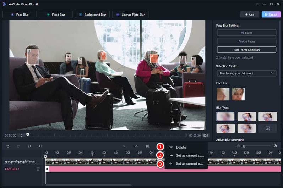
Task: Click the undo arrow in timeline toolbar
Action: [8, 146]
